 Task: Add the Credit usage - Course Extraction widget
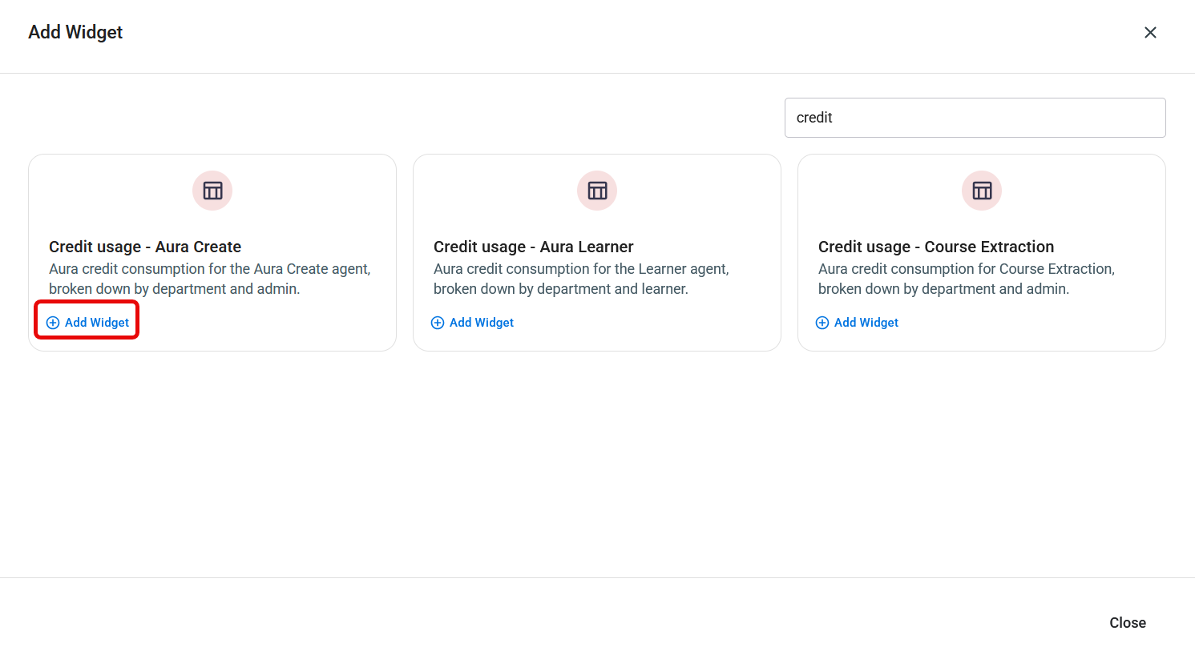[857, 323]
